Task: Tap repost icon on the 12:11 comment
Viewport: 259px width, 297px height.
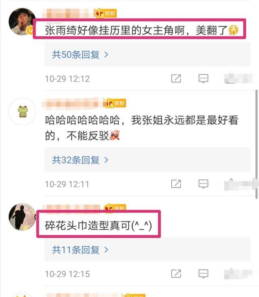Action: pos(176,184)
